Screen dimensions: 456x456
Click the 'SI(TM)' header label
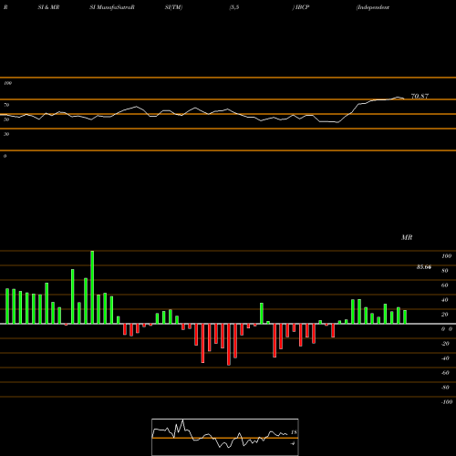pos(174,7)
